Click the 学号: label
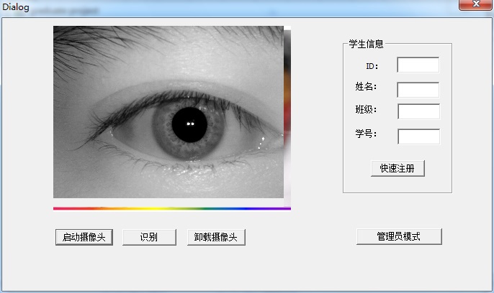 pos(366,134)
